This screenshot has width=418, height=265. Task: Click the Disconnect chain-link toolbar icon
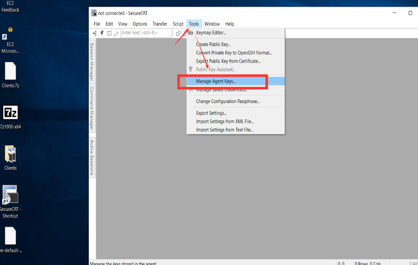[116, 33]
